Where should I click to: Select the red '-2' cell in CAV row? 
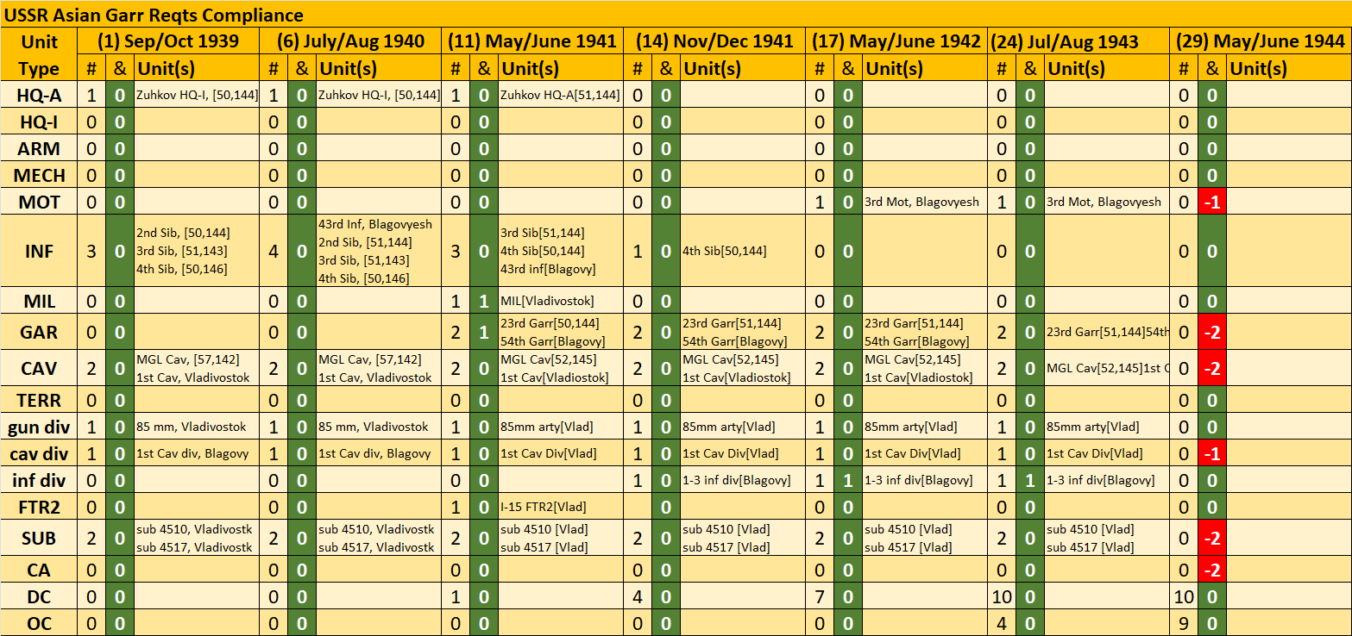(1212, 368)
